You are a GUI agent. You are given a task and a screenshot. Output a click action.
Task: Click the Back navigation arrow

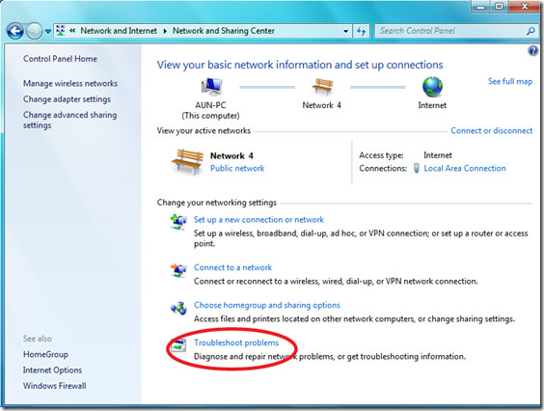[x=15, y=31]
